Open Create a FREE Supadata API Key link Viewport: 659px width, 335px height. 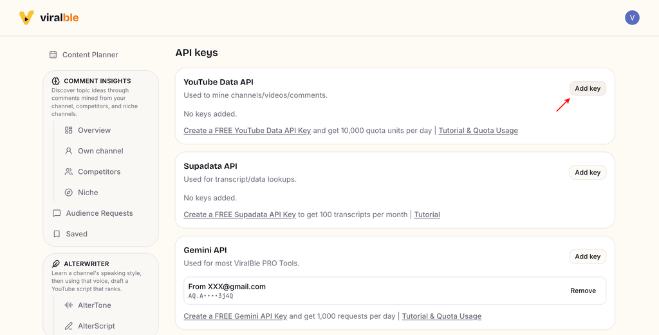coord(239,215)
